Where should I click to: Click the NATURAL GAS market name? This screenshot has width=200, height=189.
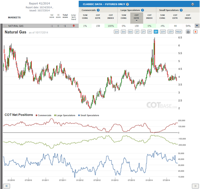(x=16, y=26)
